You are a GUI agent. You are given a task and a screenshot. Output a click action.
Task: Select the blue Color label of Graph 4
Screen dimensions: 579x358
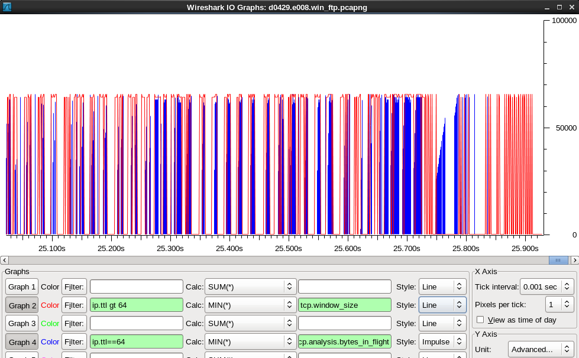click(x=50, y=341)
